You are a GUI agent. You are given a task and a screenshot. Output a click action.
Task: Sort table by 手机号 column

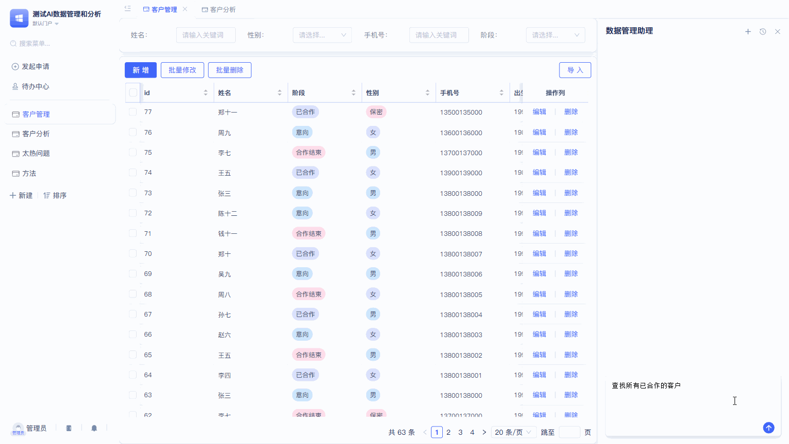(x=501, y=93)
